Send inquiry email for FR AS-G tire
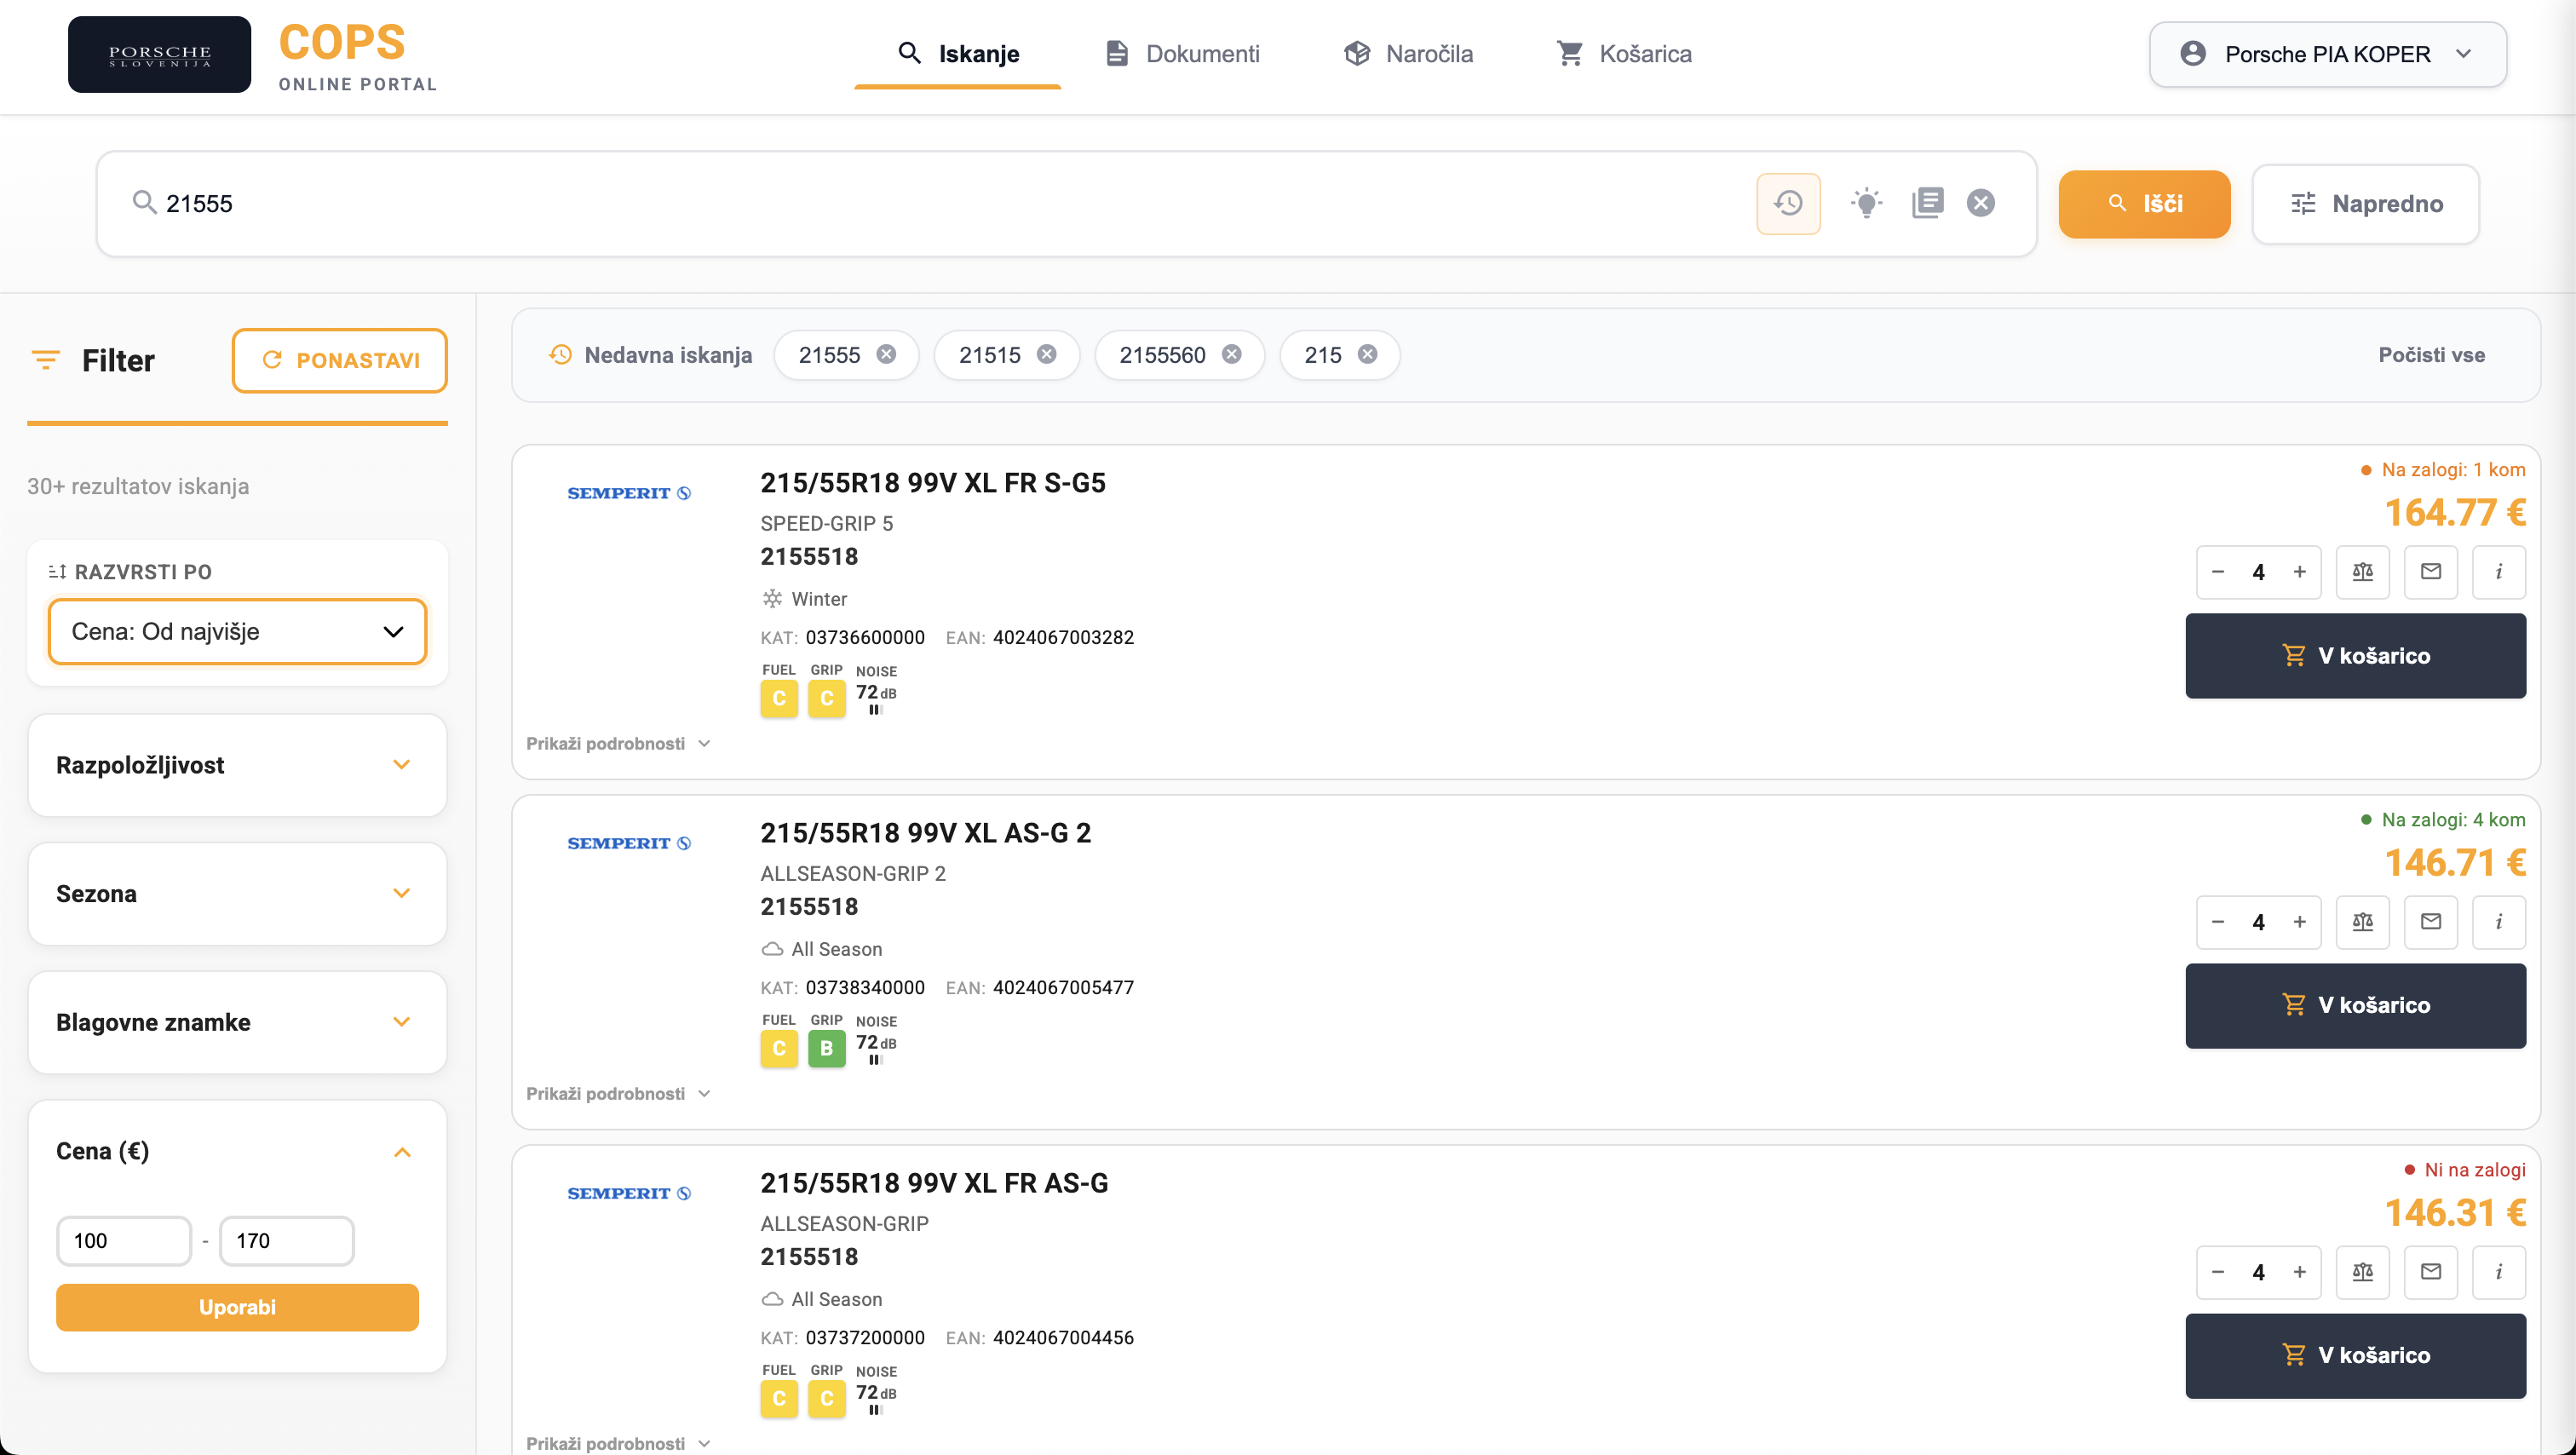Image resolution: width=2576 pixels, height=1455 pixels. point(2430,1272)
